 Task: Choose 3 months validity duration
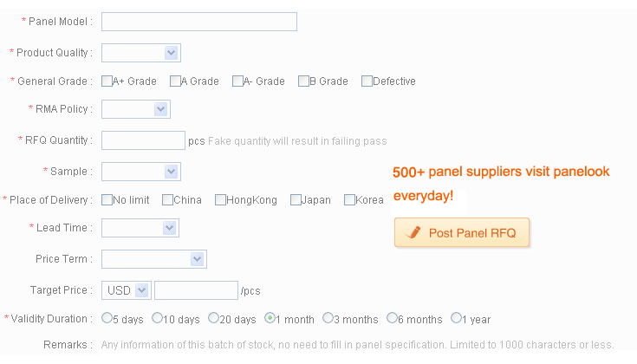pos(328,318)
